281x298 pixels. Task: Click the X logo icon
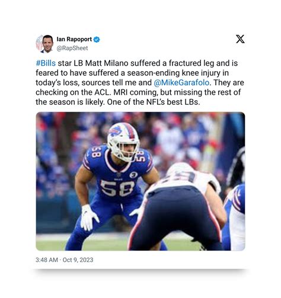(x=240, y=39)
